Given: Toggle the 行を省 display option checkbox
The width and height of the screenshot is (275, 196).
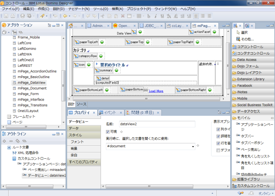Looking at the screenshot, I should tap(218, 143).
